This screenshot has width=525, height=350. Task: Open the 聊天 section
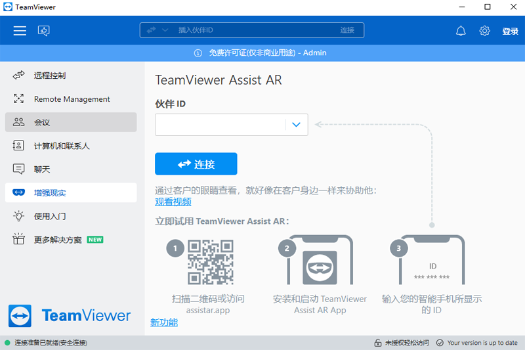[71, 169]
